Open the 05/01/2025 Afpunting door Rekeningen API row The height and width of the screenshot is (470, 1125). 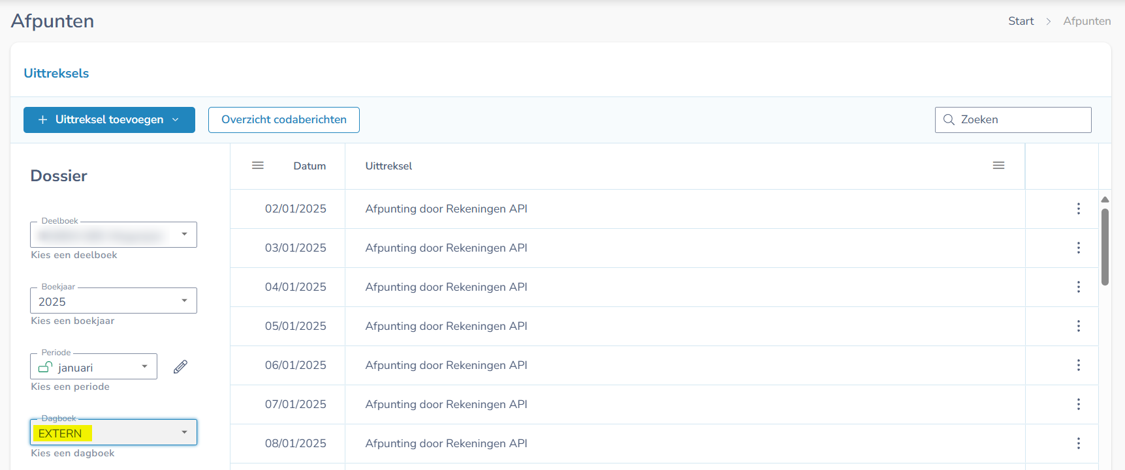click(446, 326)
